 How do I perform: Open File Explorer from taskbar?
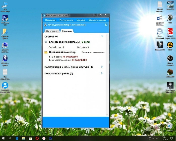coord(24,138)
